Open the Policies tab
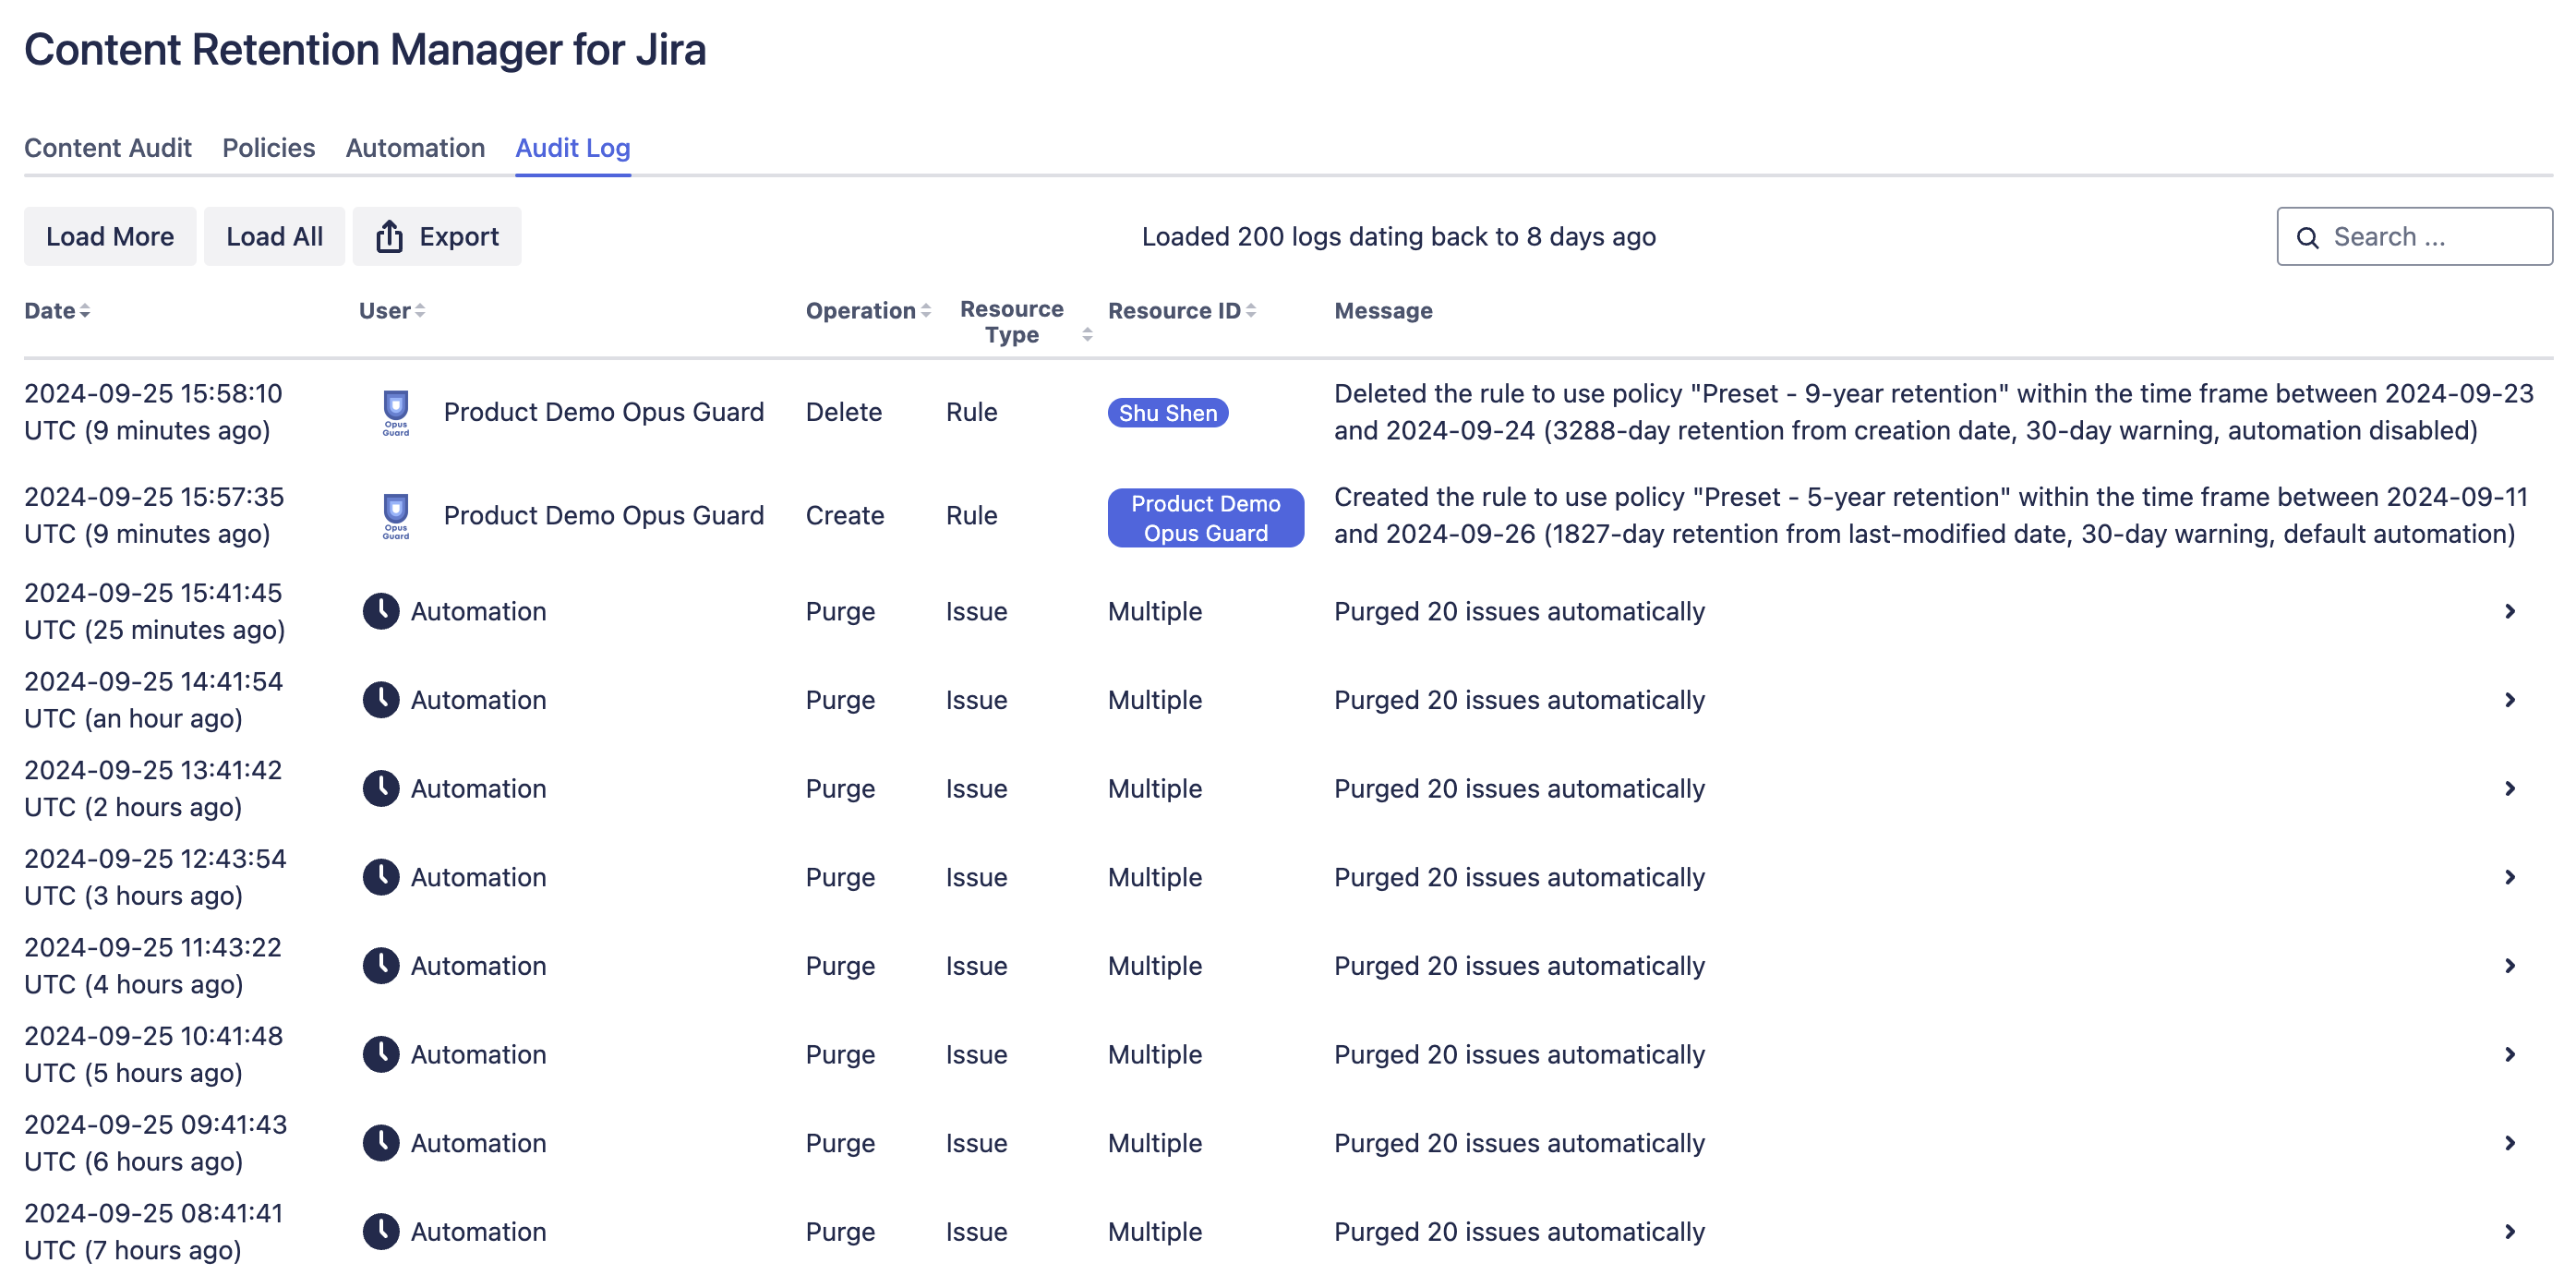2576x1287 pixels. point(268,148)
